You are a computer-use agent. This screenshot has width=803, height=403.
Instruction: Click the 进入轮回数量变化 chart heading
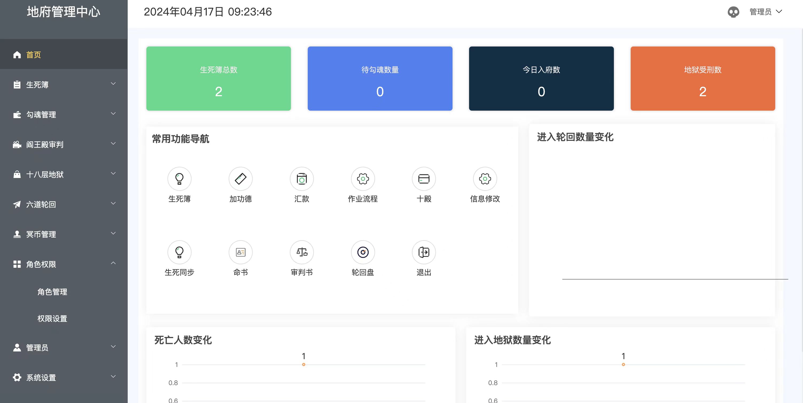click(575, 137)
